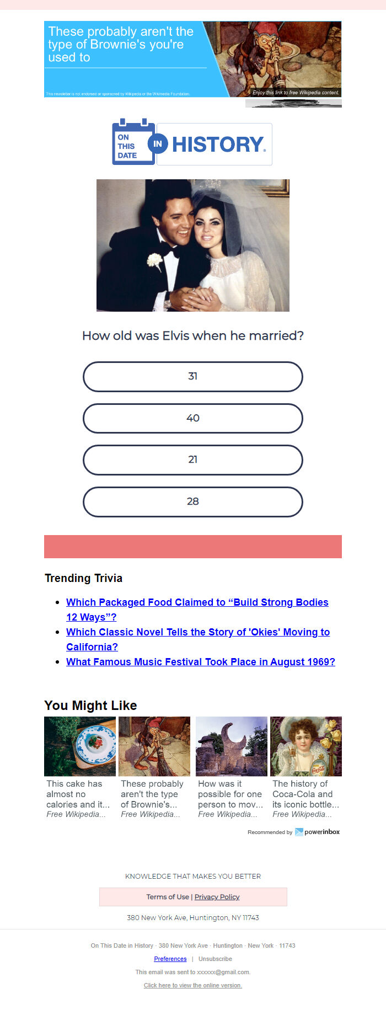Click the powerinbox logo icon
386x1015 pixels.
(299, 832)
